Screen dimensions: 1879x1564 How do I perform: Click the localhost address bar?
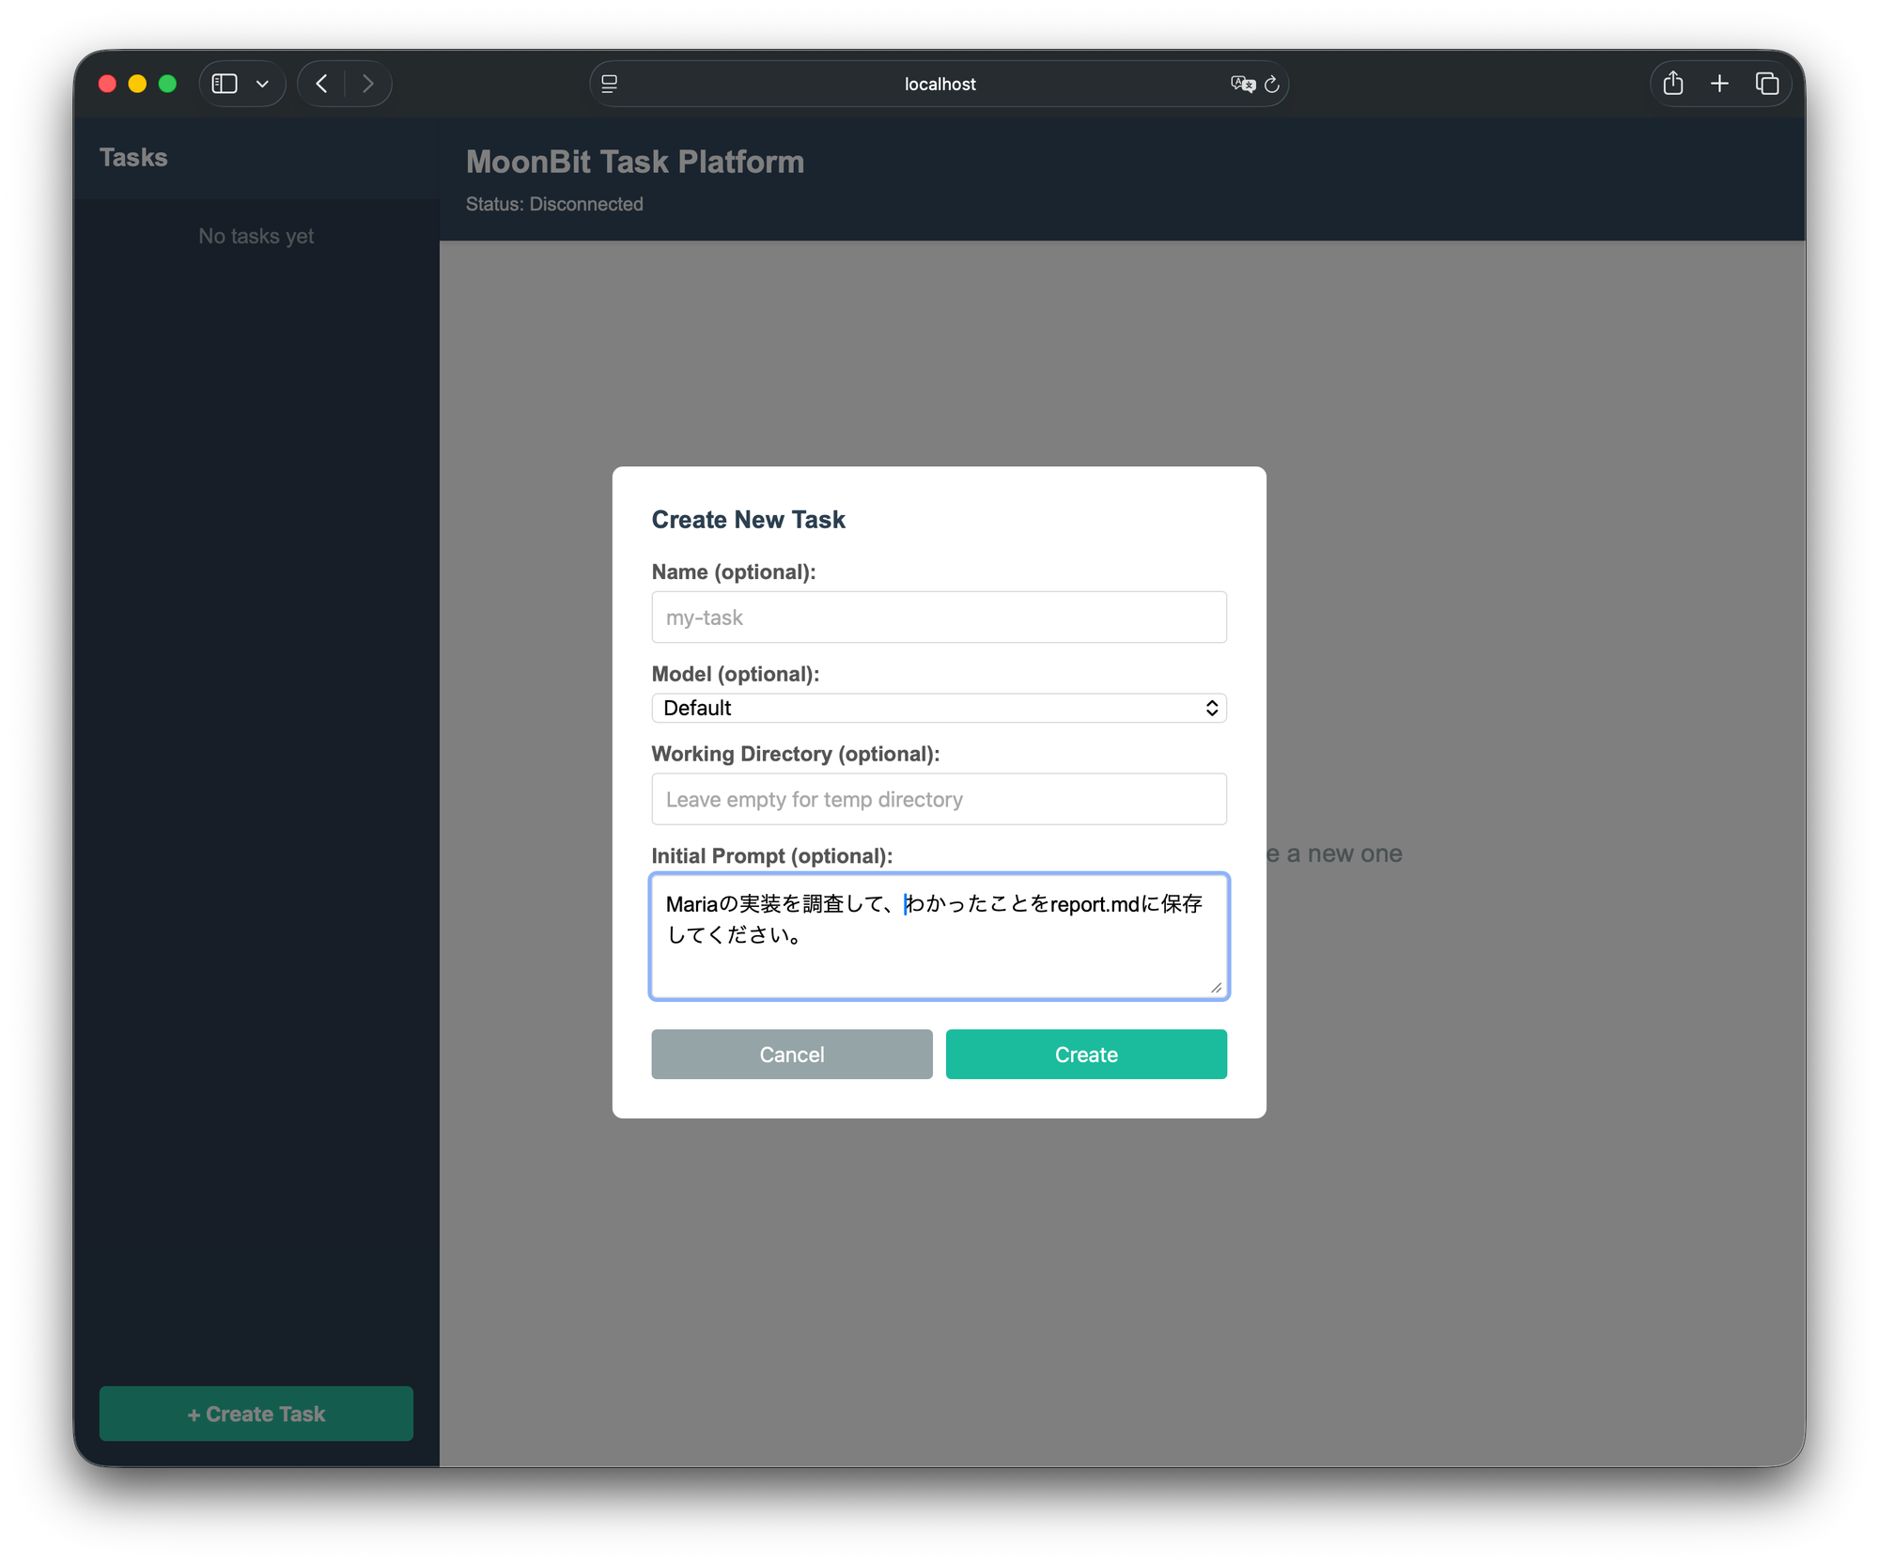coord(939,84)
